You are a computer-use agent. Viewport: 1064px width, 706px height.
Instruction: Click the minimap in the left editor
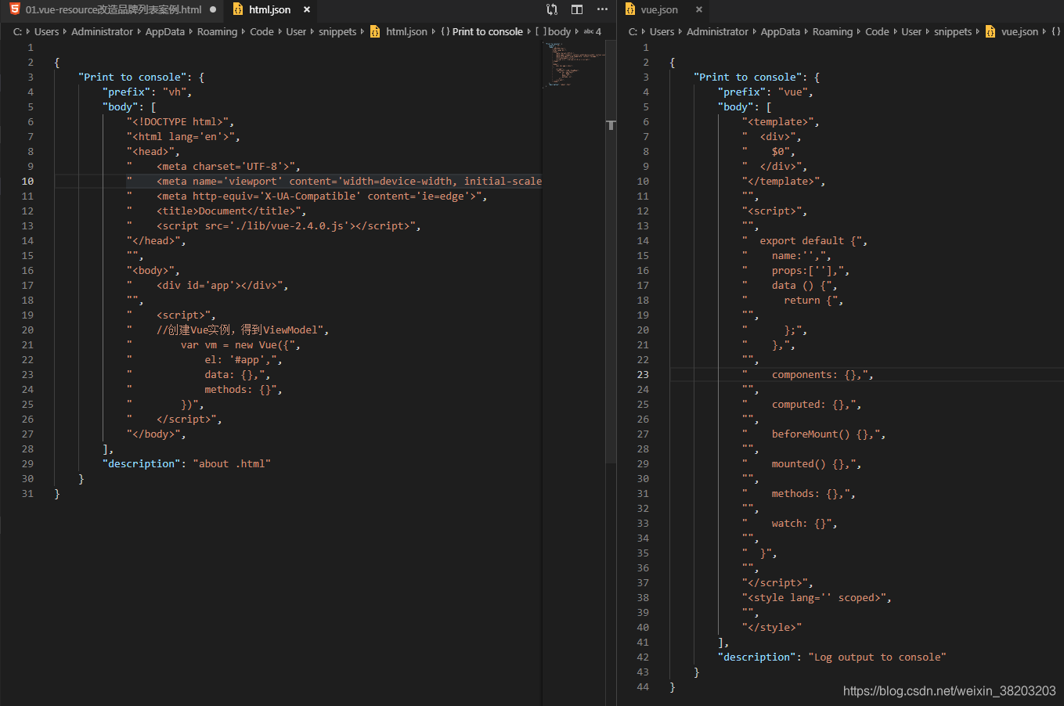pyautogui.click(x=573, y=64)
